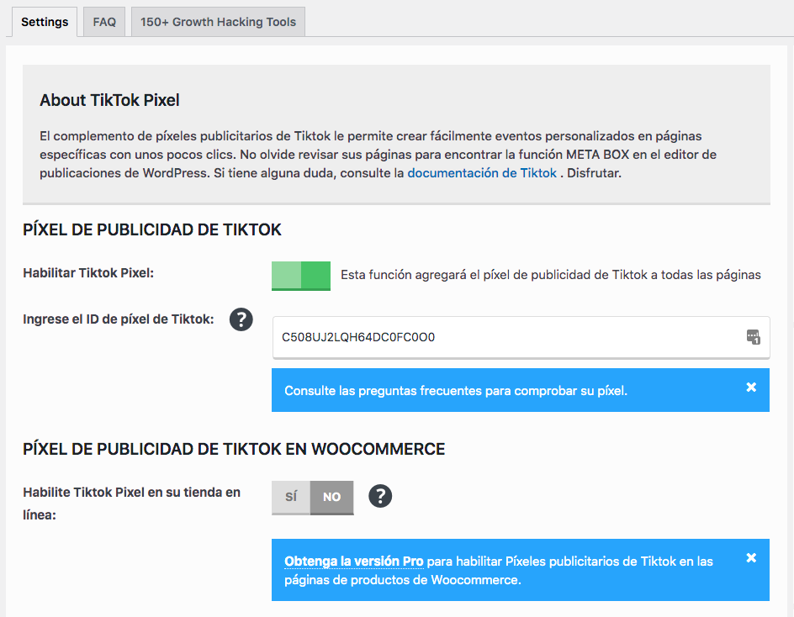Viewport: 794px width, 617px height.
Task: Click the Habilitar Tiktok Pixel label
Action: click(x=88, y=273)
